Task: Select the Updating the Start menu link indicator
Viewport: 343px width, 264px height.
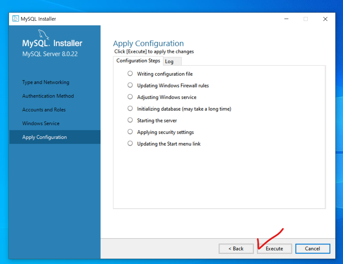Action: pos(130,143)
